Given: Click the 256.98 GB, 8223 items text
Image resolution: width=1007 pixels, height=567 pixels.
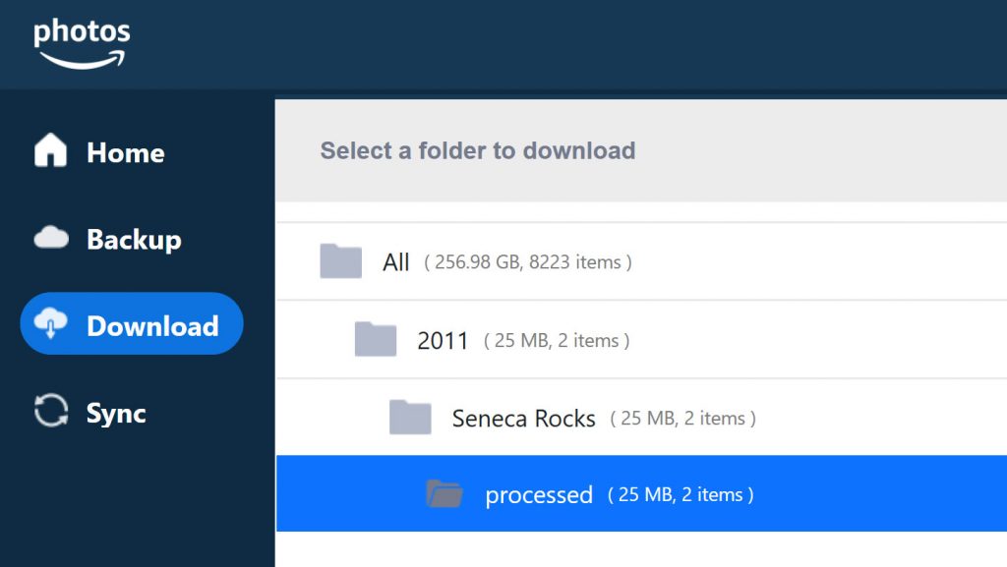Looking at the screenshot, I should pyautogui.click(x=528, y=262).
